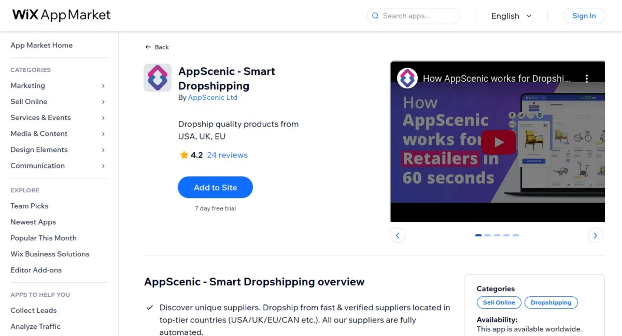Focus the Search apps field
This screenshot has height=336, width=622.
(x=414, y=16)
